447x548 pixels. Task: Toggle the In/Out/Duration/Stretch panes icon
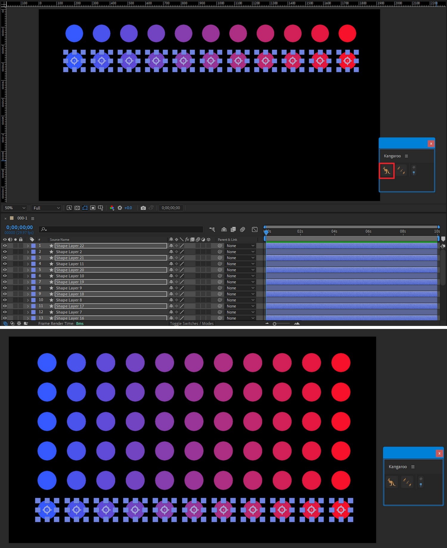(19, 324)
